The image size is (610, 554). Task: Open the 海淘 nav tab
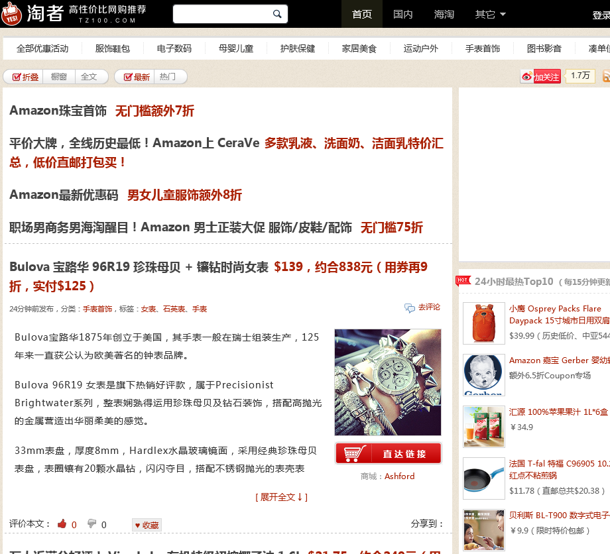pyautogui.click(x=444, y=14)
